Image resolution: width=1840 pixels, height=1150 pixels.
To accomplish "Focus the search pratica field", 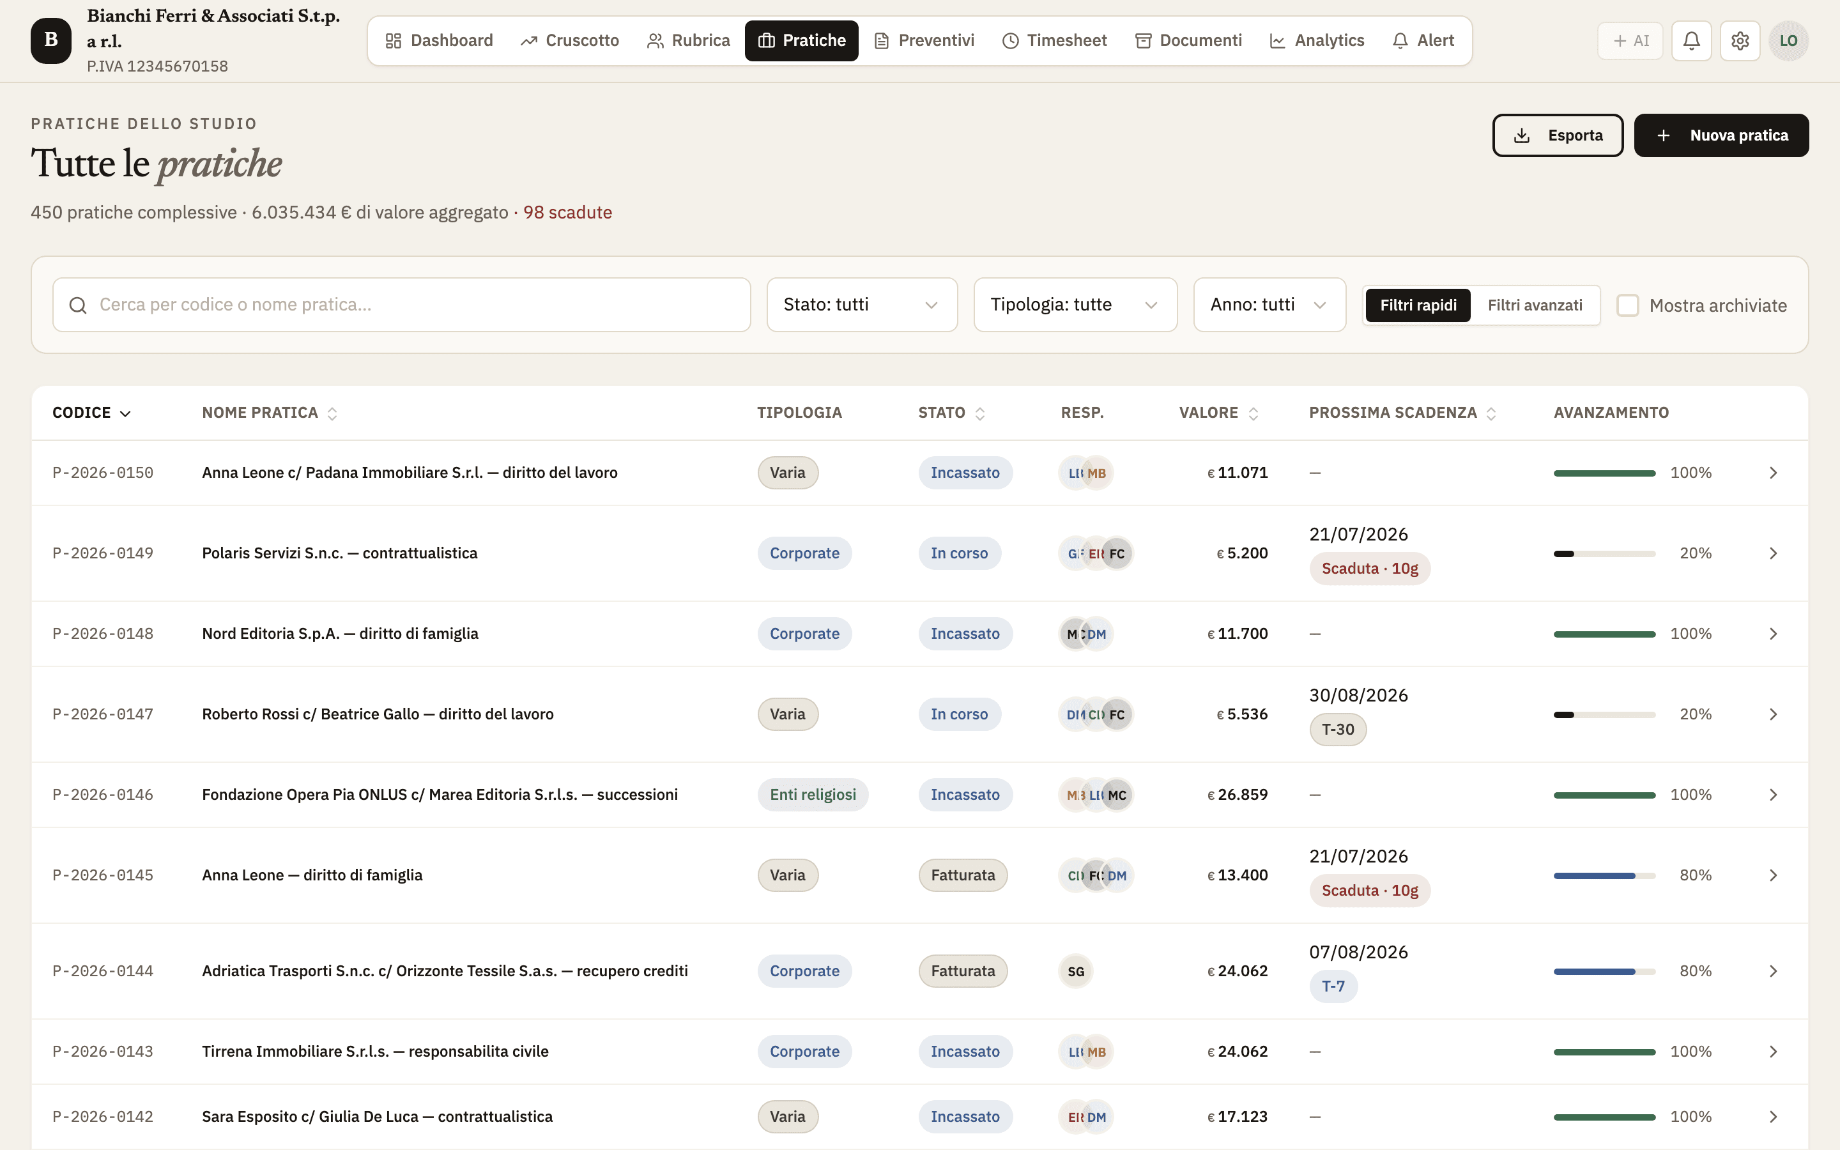I will [x=401, y=304].
